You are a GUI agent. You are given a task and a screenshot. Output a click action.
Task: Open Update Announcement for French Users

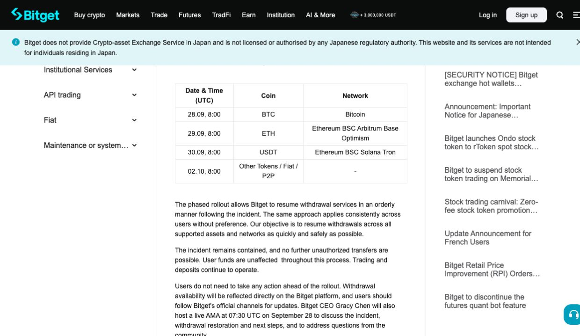click(488, 238)
